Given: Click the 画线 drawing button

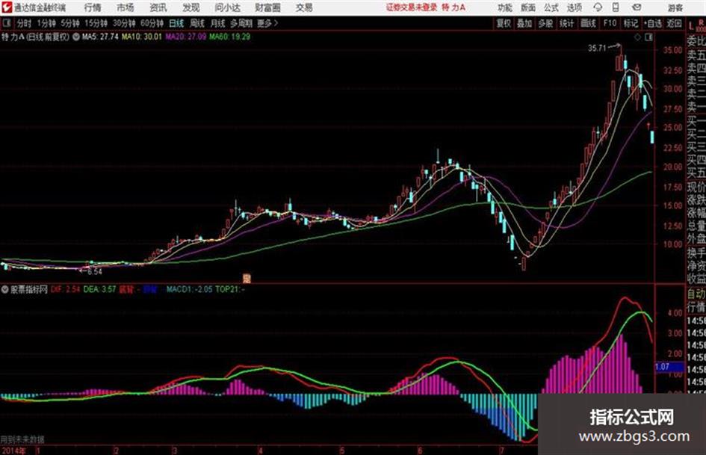Looking at the screenshot, I should pyautogui.click(x=588, y=23).
